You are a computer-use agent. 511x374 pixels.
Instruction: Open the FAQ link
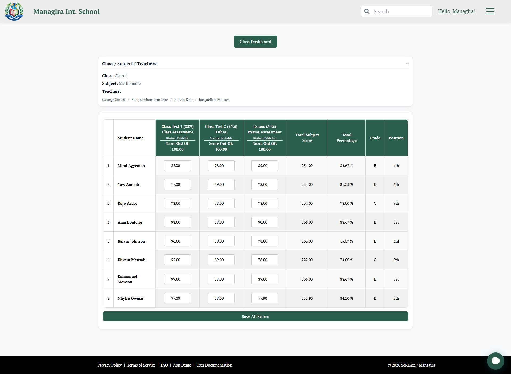164,365
